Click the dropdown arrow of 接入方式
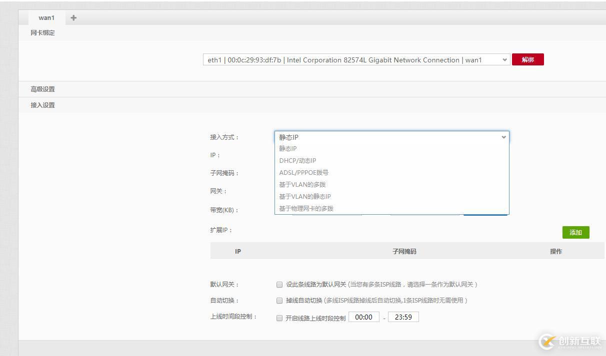 click(503, 137)
